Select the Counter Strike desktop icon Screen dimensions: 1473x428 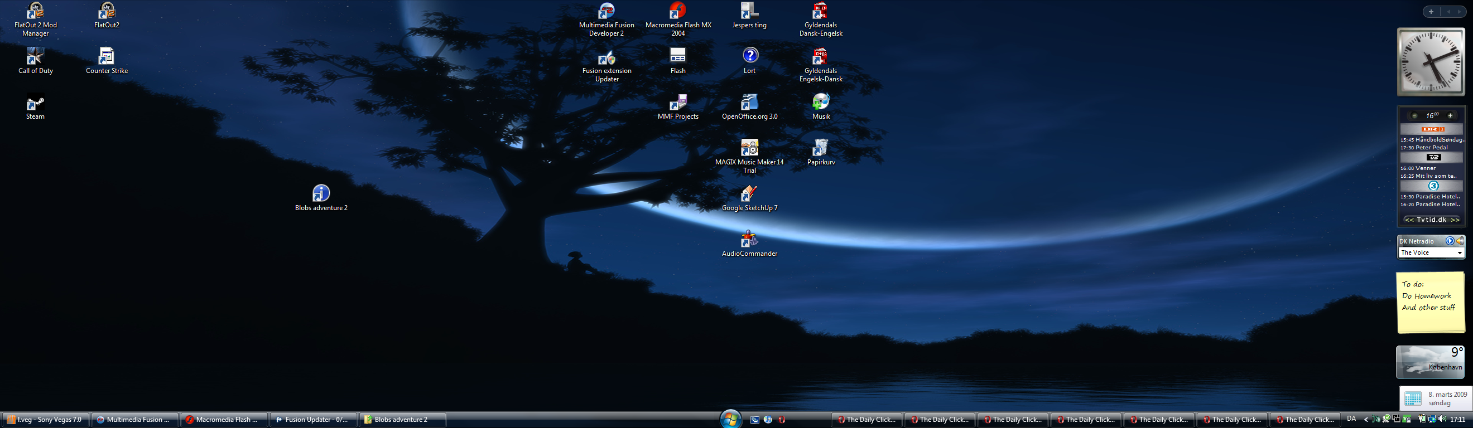107,57
